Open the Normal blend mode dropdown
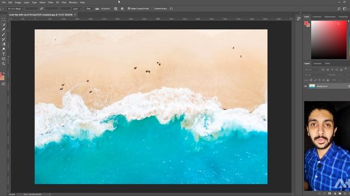 pyautogui.click(x=316, y=75)
